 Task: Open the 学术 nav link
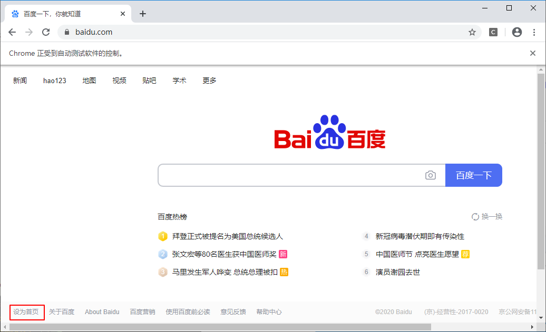coord(179,81)
